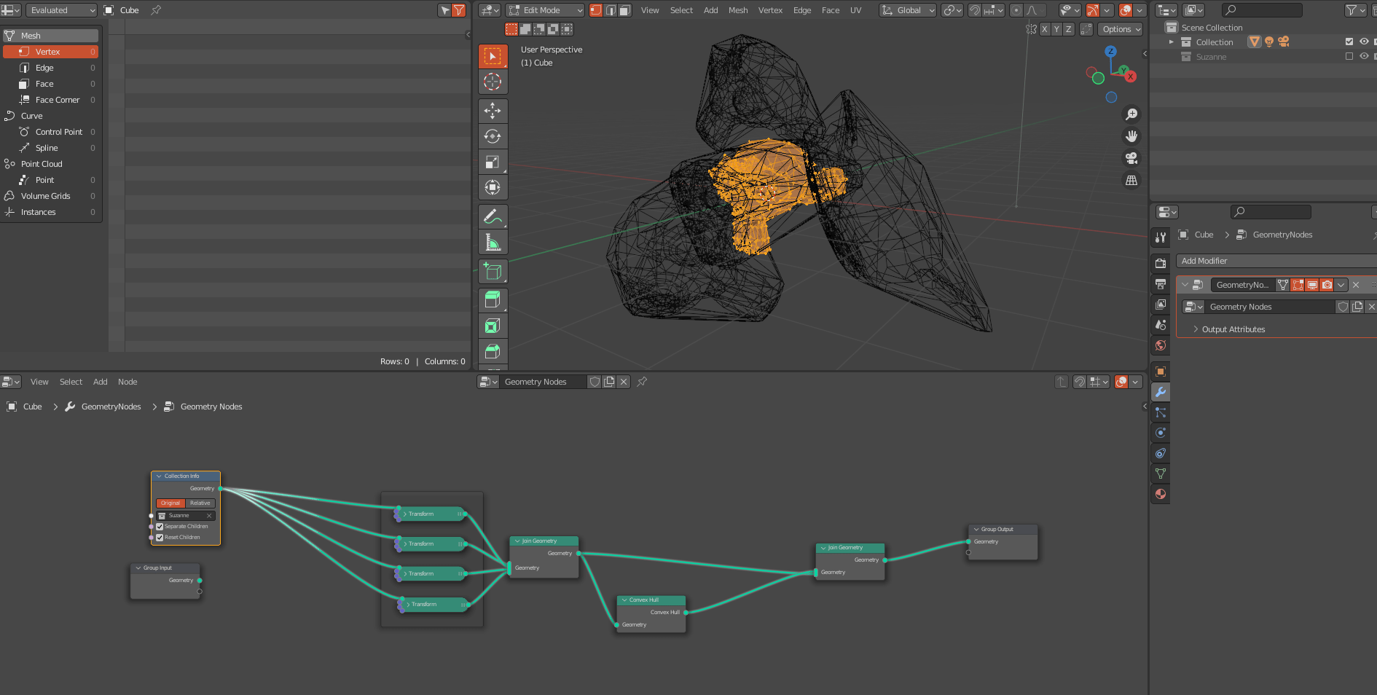Screen dimensions: 1377x695
Task: Open the Edit Mode dropdown
Action: [x=544, y=10]
